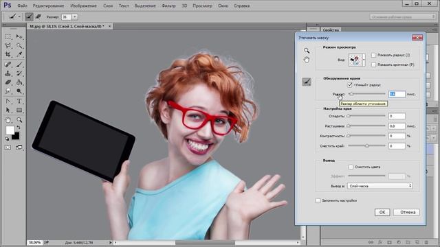This screenshot has height=247, width=440.
Task: Click the Радиус value input field
Action: 397,94
